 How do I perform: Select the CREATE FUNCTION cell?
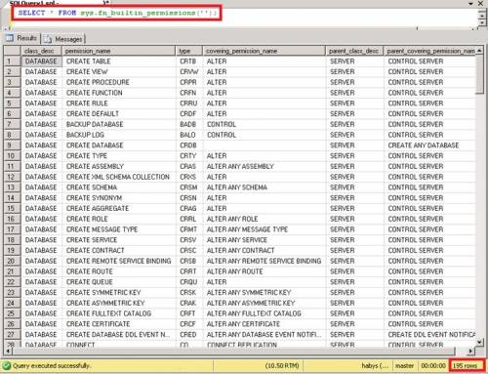click(119, 93)
